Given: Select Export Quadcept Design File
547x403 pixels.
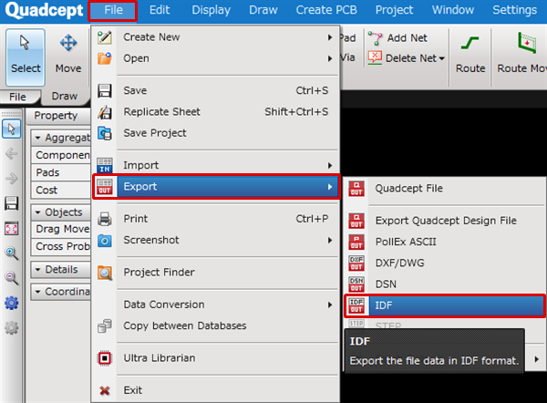Looking at the screenshot, I should [x=445, y=221].
